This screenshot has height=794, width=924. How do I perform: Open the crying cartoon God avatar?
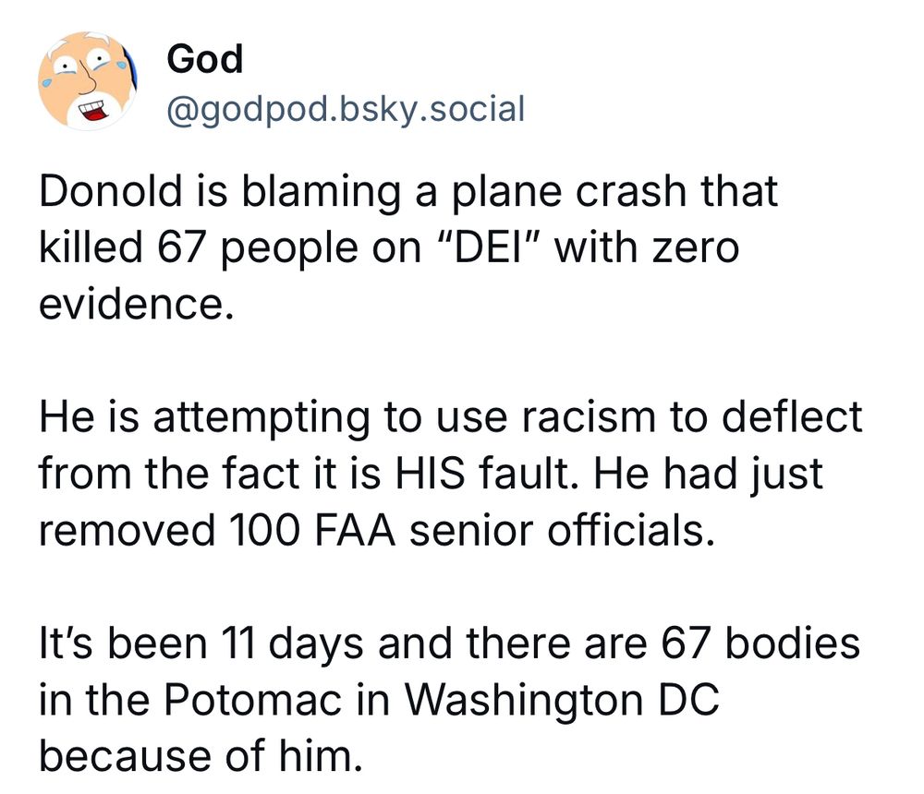[x=88, y=80]
